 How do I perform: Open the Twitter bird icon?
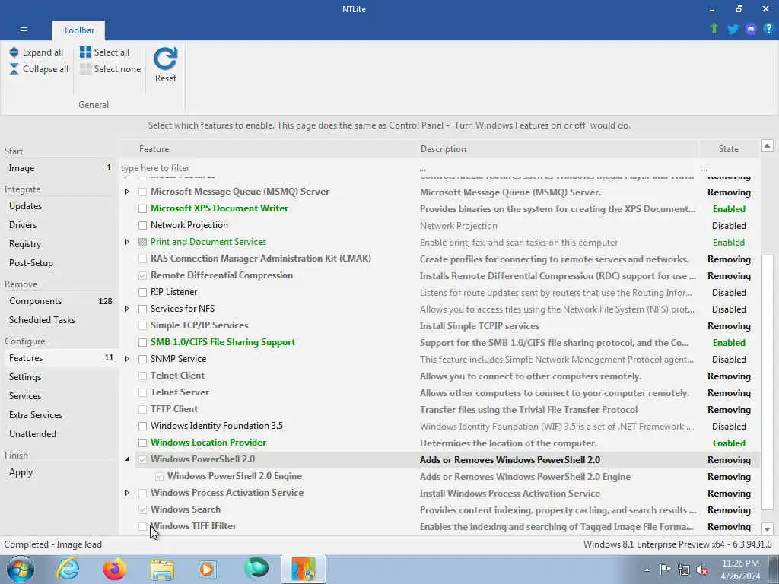click(733, 29)
